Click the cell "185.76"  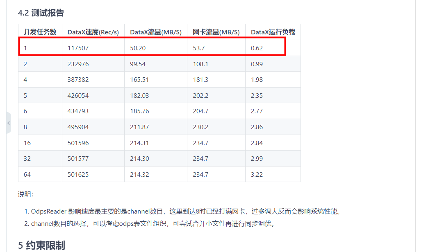click(x=156, y=111)
